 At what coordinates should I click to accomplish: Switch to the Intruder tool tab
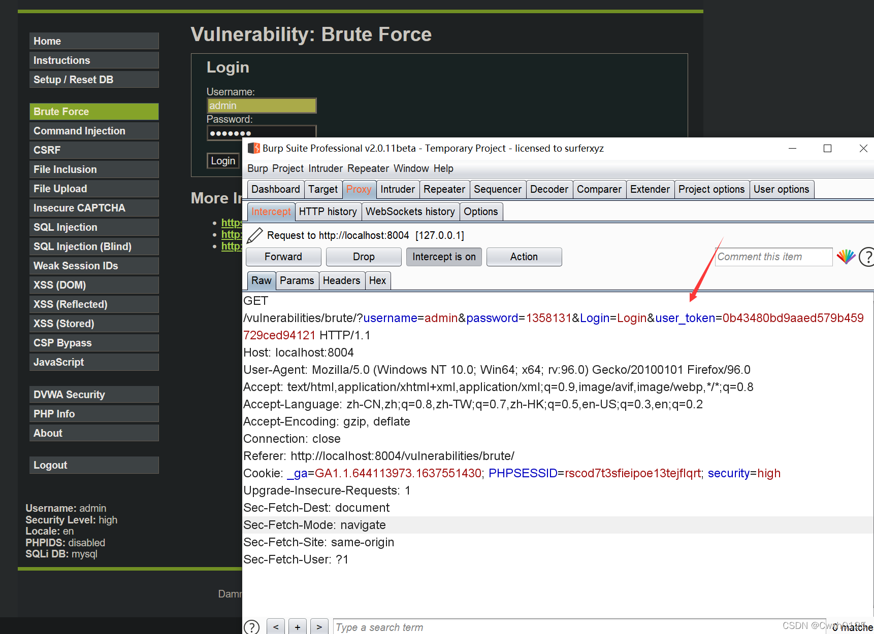point(398,189)
